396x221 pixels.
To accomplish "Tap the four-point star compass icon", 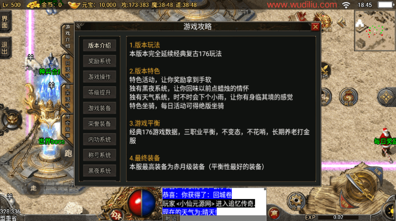I will (386, 97).
